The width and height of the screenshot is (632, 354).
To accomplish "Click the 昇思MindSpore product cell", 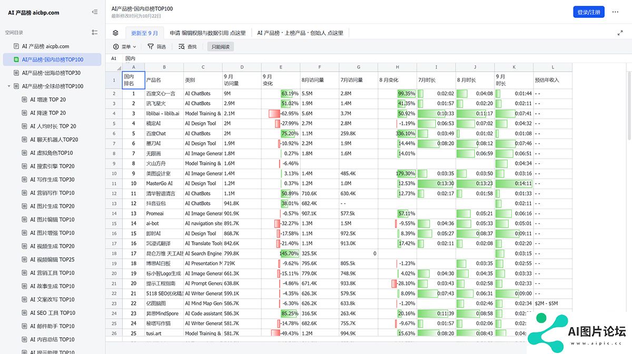I will click(164, 313).
